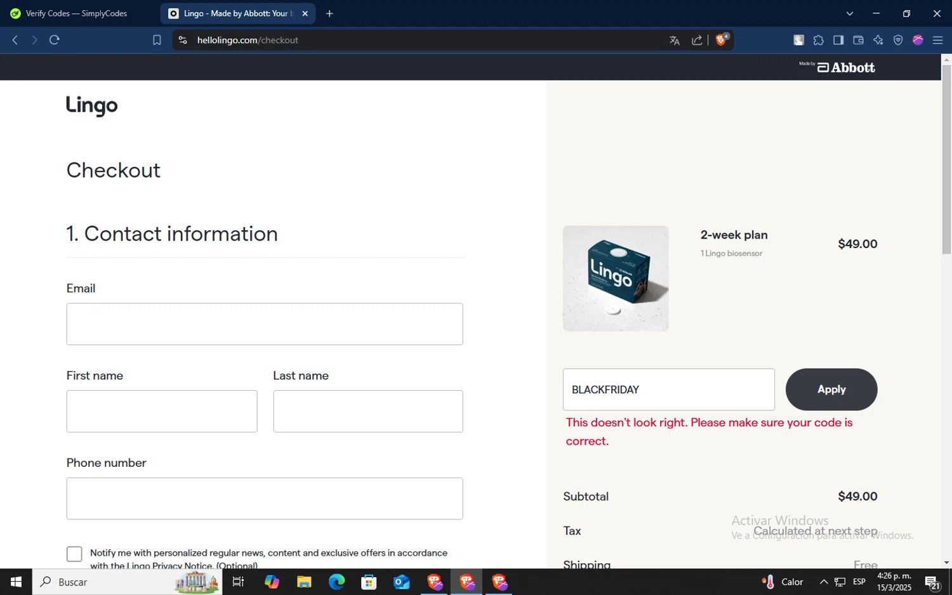Bookmark this page with the bookmark icon

click(x=157, y=40)
